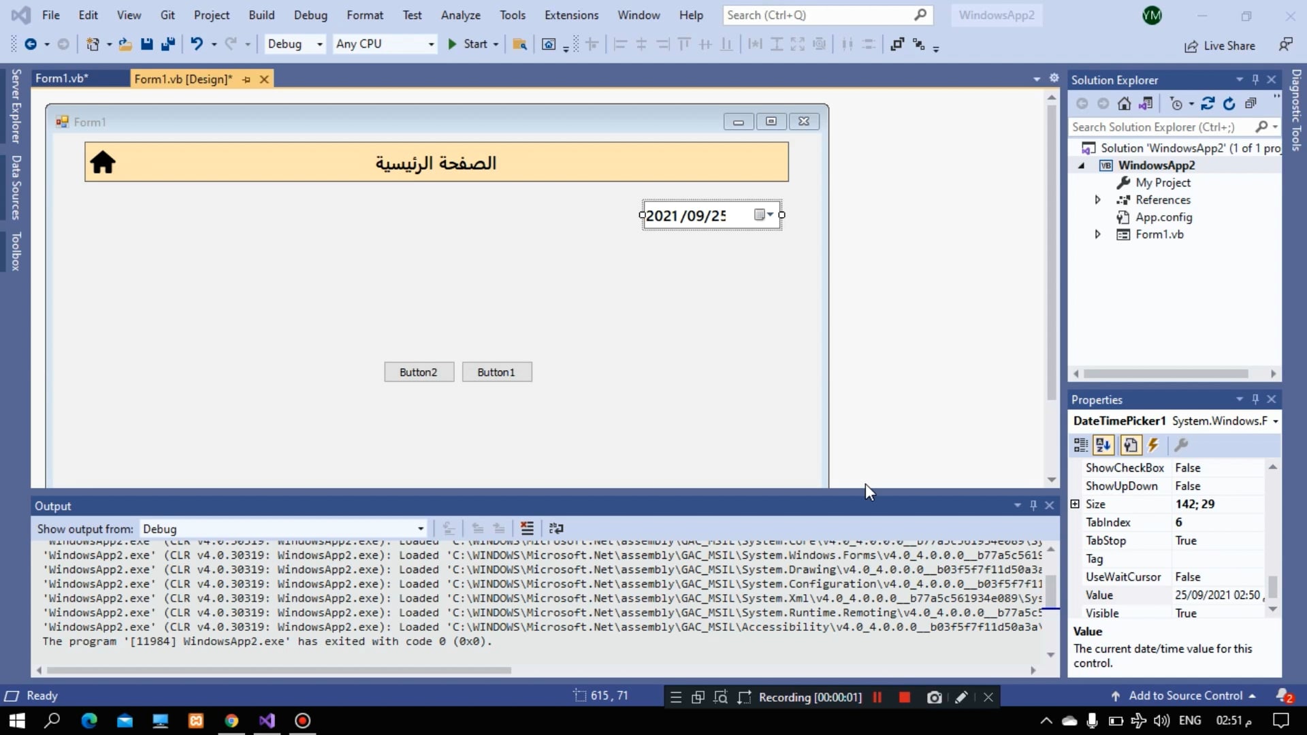Click the Toggle Word Wrap output icon

556,528
